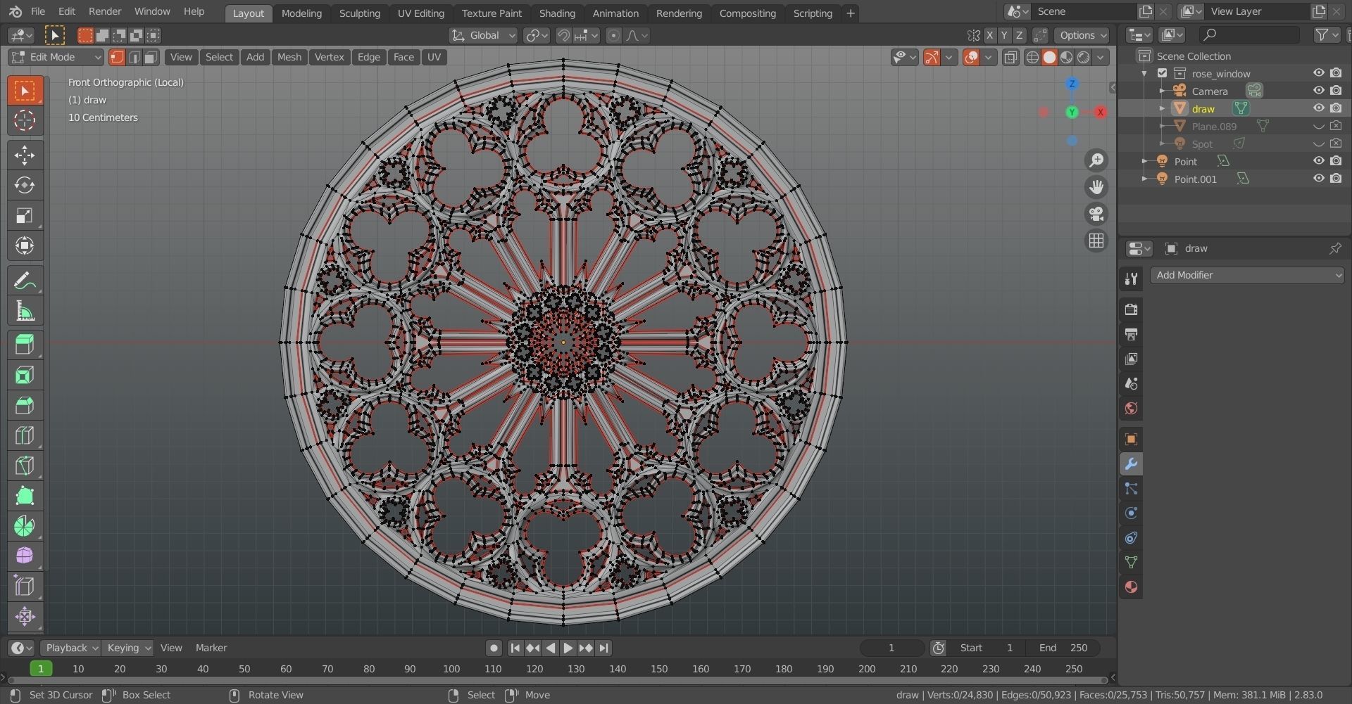Play the animation forward
Viewport: 1352px width, 704px height.
point(568,648)
